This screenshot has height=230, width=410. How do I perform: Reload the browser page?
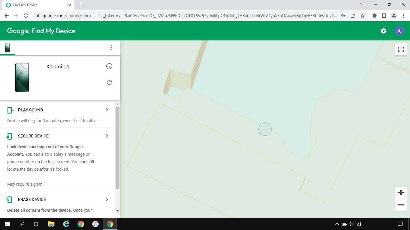(26, 16)
